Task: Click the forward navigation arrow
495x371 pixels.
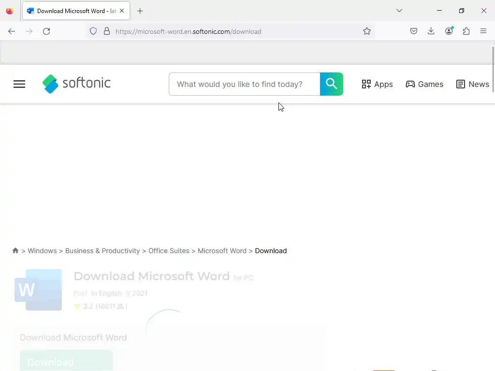Action: [x=29, y=31]
